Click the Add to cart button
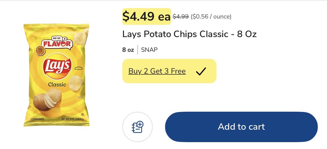 [x=241, y=127]
